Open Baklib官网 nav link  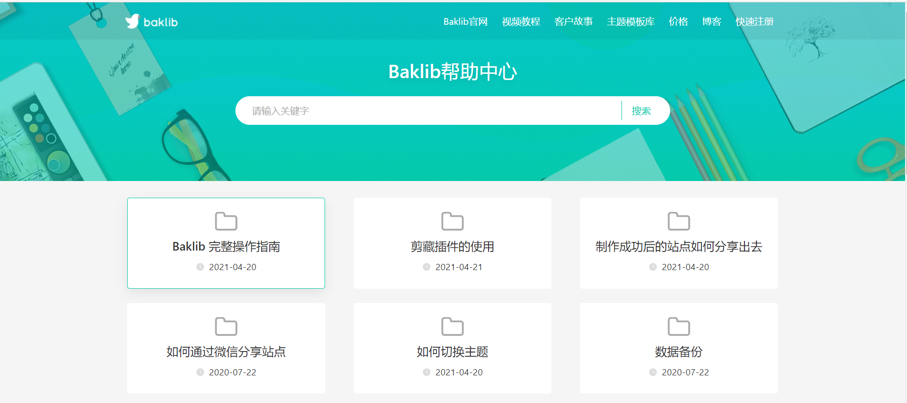(x=466, y=22)
